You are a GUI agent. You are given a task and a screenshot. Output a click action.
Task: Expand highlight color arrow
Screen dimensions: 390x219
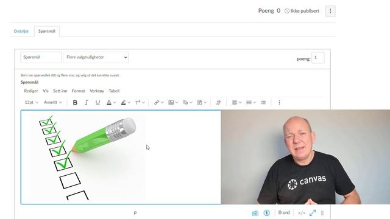click(129, 102)
